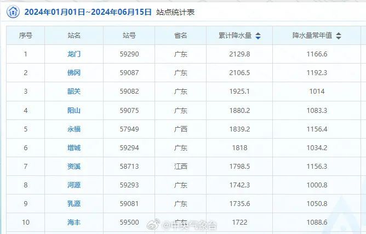366x234 pixels.
Task: Select the 2129.8 rainfall value cell
Action: (239, 54)
